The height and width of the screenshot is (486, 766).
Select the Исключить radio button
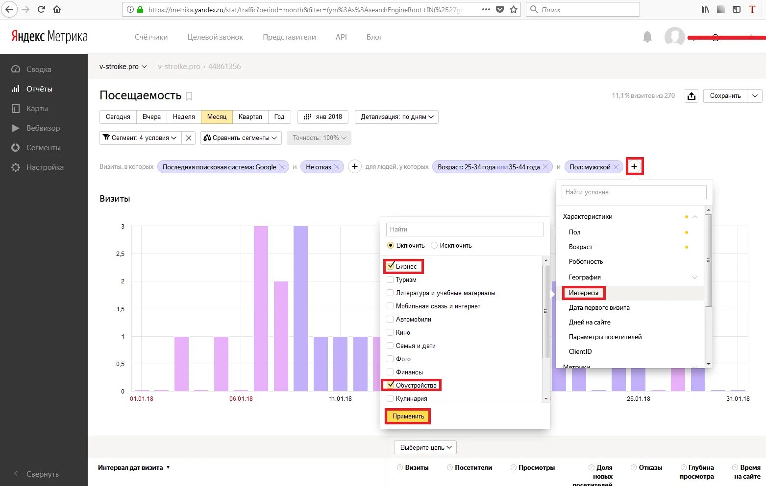(434, 245)
